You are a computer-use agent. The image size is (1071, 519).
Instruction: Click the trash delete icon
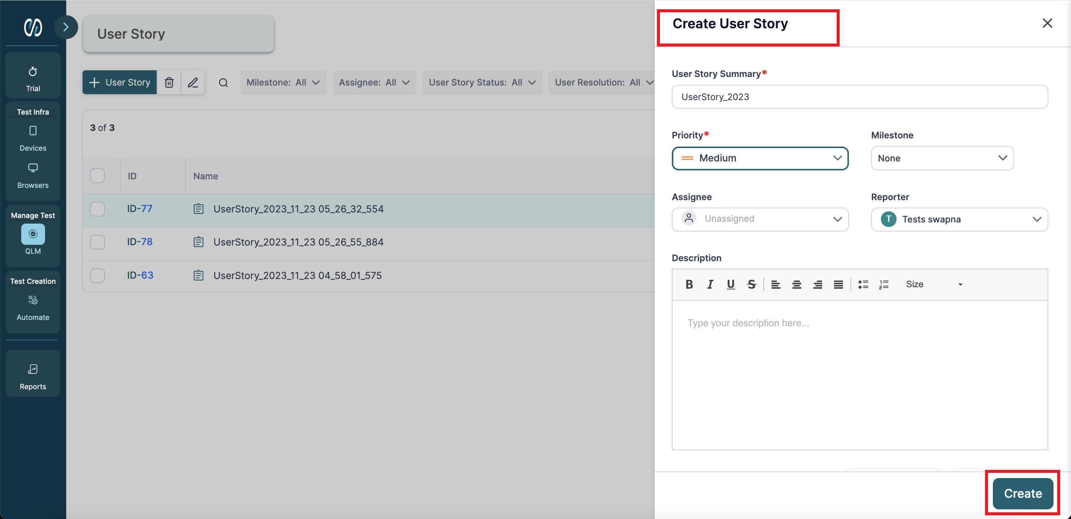tap(169, 82)
